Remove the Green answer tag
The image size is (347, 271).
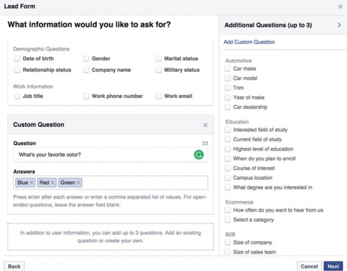79,183
